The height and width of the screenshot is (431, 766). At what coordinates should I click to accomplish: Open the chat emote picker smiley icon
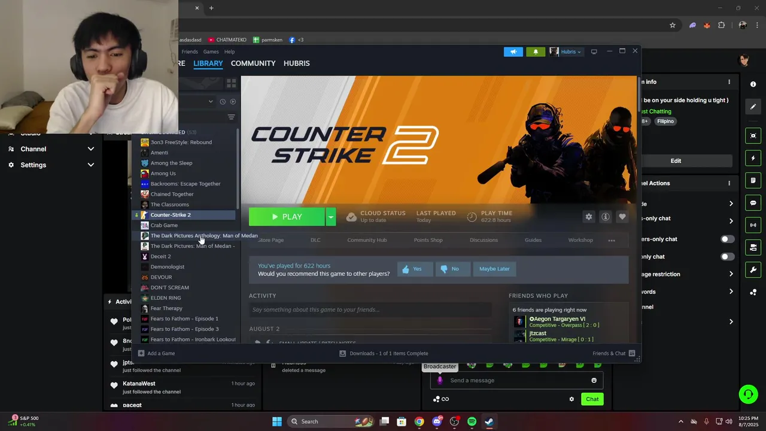tap(594, 380)
